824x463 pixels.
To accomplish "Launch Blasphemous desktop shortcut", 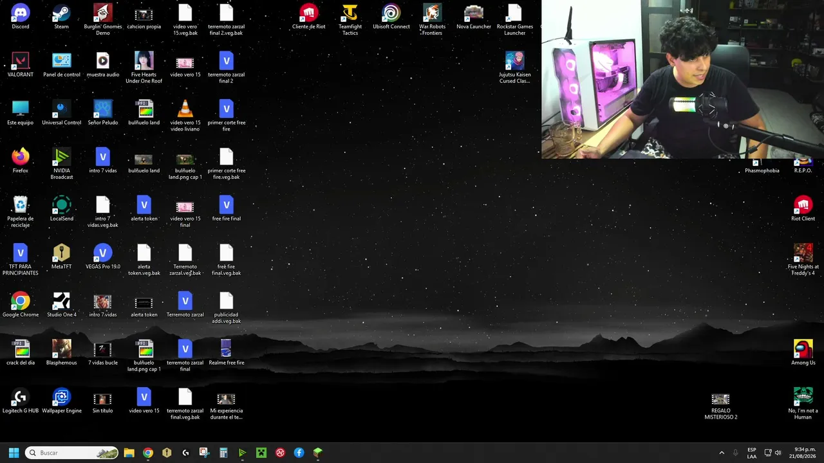I will [x=61, y=353].
